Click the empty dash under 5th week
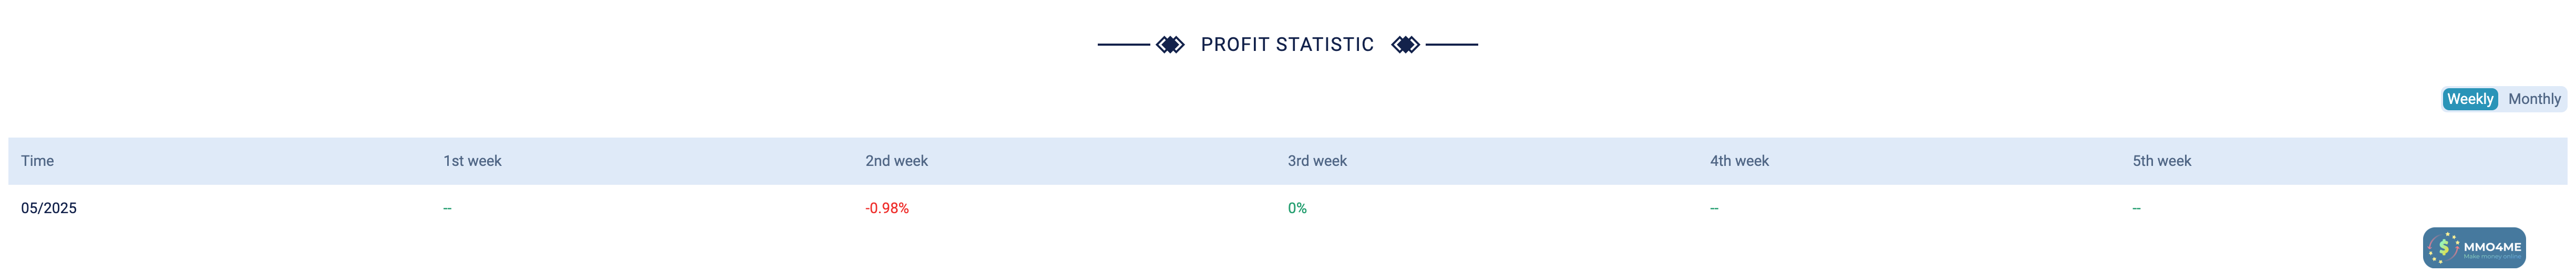Screen dimensions: 2576x273 2136,208
